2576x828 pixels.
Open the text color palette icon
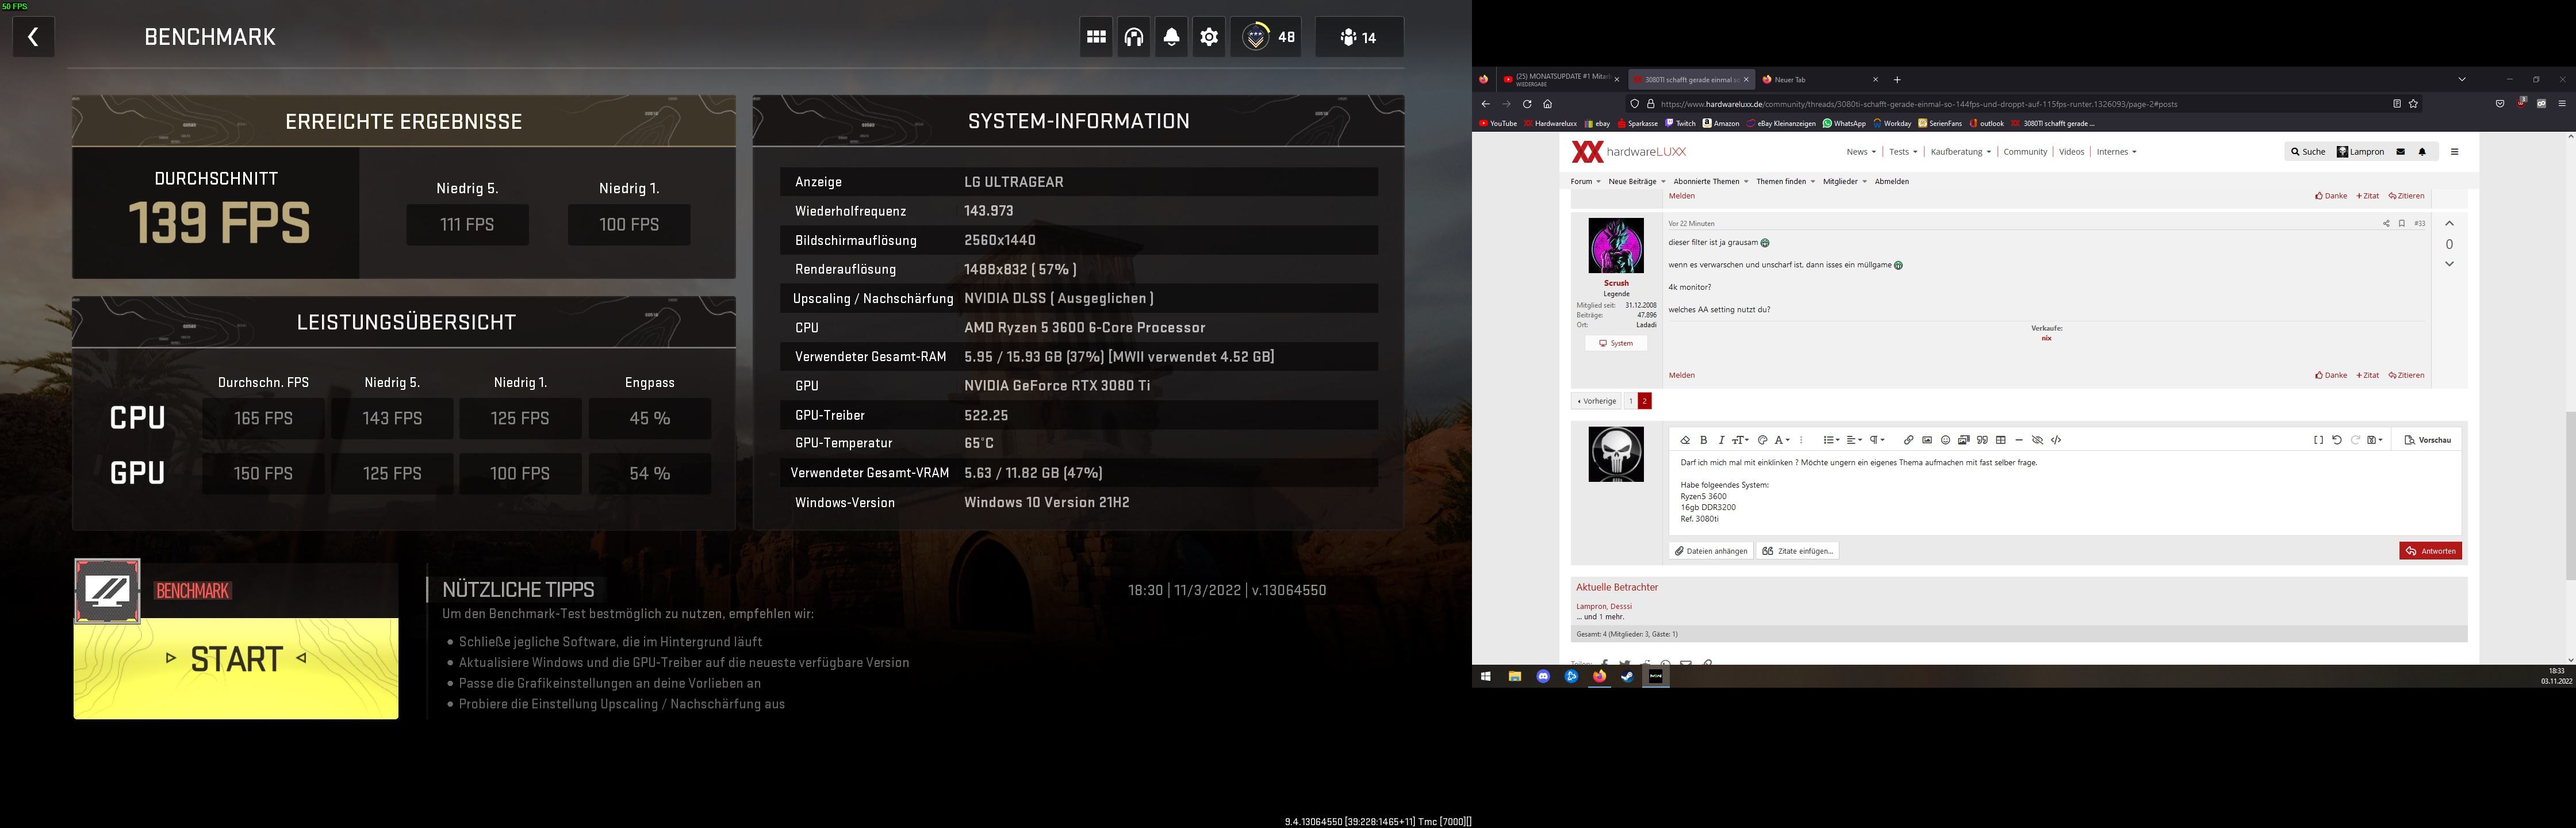(x=1762, y=440)
